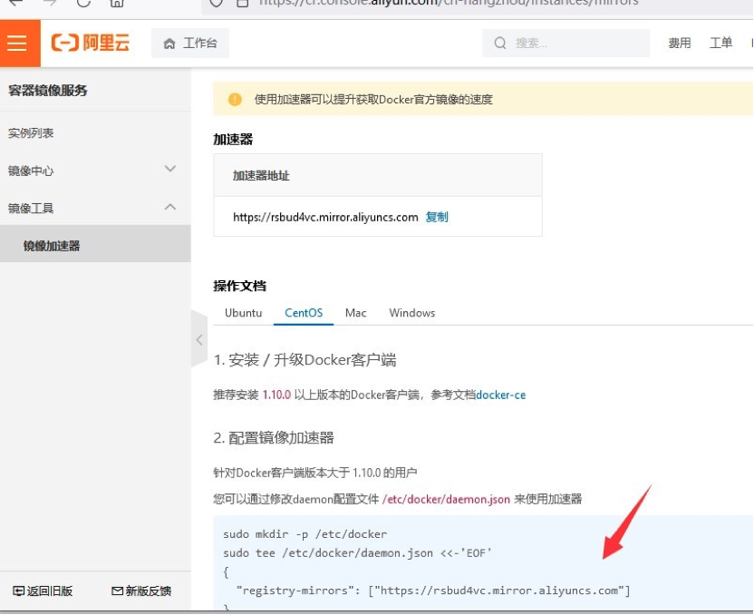The width and height of the screenshot is (754, 615).
Task: Click the sudo mkdir code line
Action: click(x=304, y=534)
